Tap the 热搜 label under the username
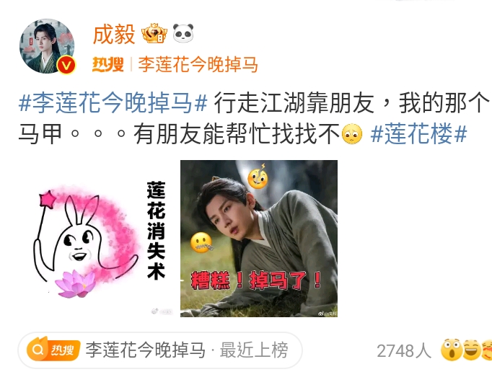This screenshot has height=372, width=492. 107,65
